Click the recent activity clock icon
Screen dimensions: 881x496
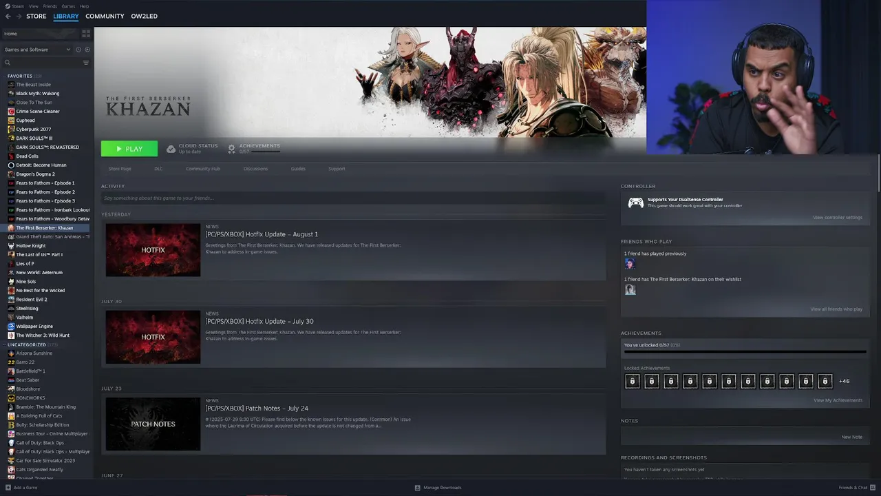[78, 50]
